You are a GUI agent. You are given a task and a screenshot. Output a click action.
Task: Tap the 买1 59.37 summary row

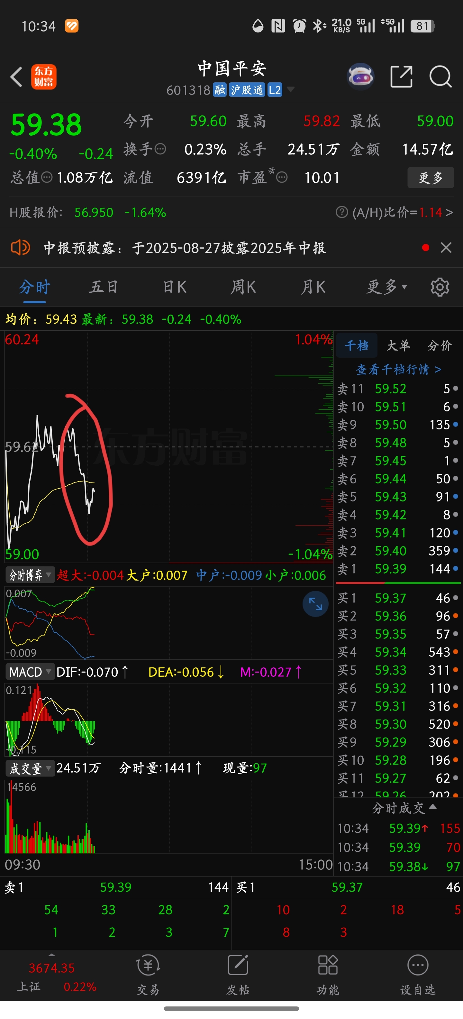coord(348,887)
